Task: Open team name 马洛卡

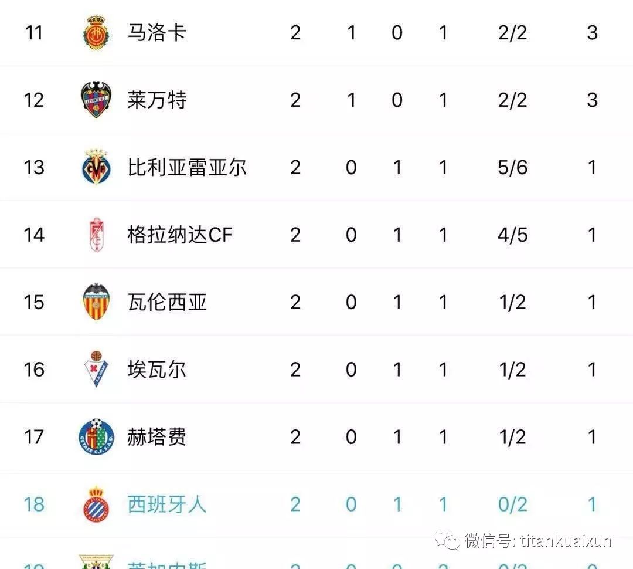Action: (156, 32)
